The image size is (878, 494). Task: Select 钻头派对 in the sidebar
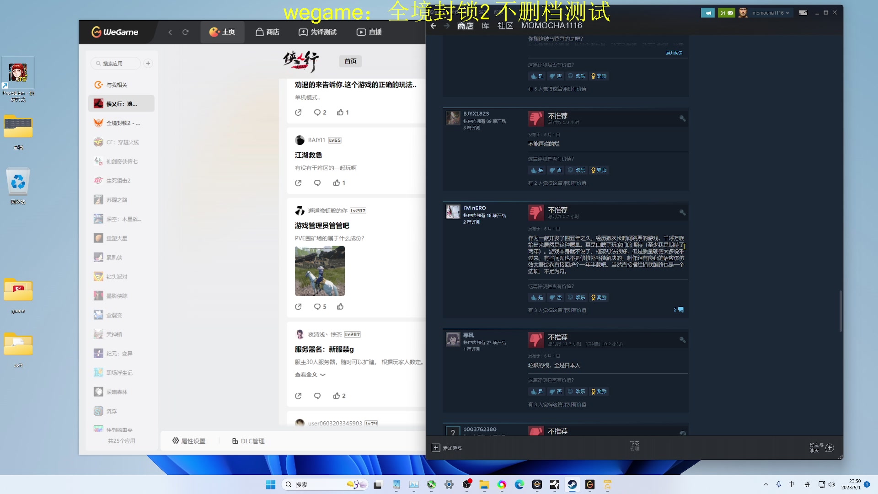(x=121, y=277)
